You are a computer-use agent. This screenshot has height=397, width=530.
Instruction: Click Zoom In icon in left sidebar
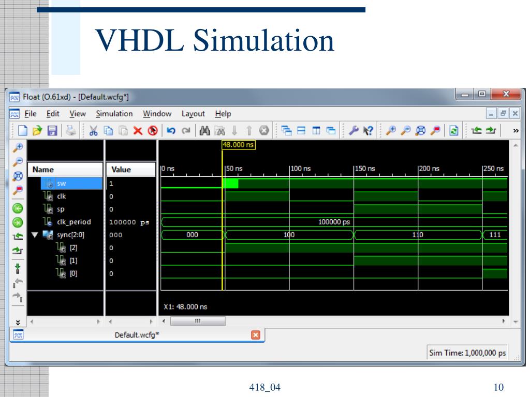pyautogui.click(x=18, y=147)
